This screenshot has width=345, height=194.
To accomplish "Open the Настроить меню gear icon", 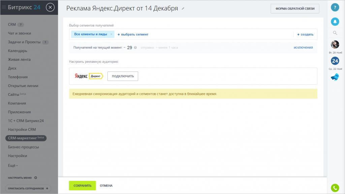I will 36,178.
